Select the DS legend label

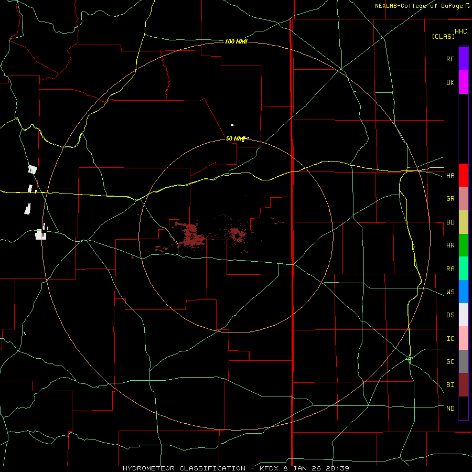pyautogui.click(x=450, y=315)
